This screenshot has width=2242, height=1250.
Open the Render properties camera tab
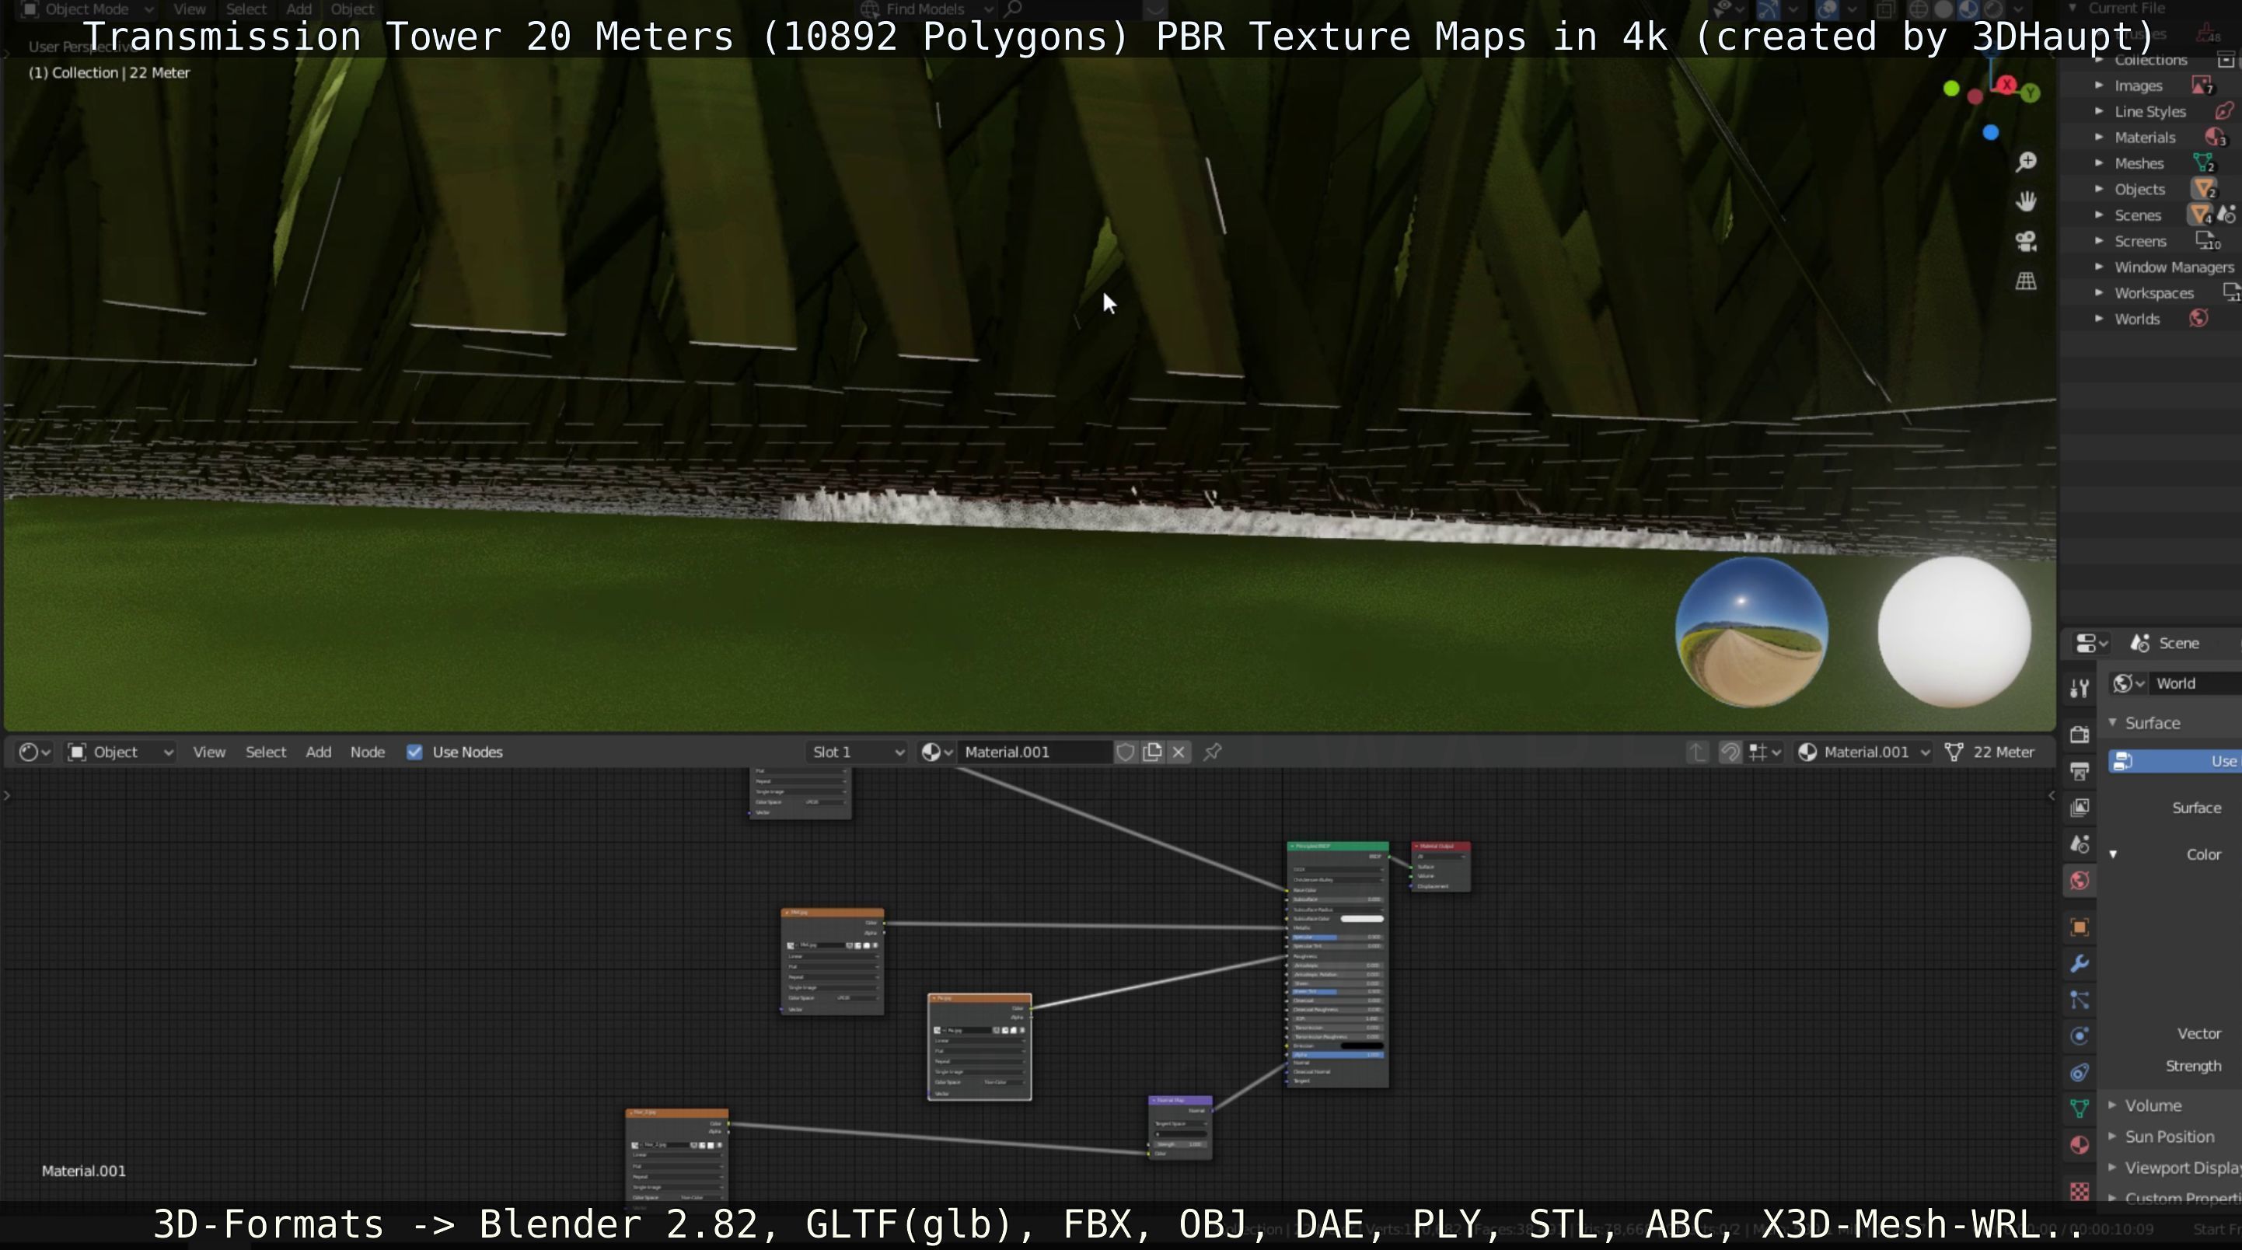point(2080,734)
